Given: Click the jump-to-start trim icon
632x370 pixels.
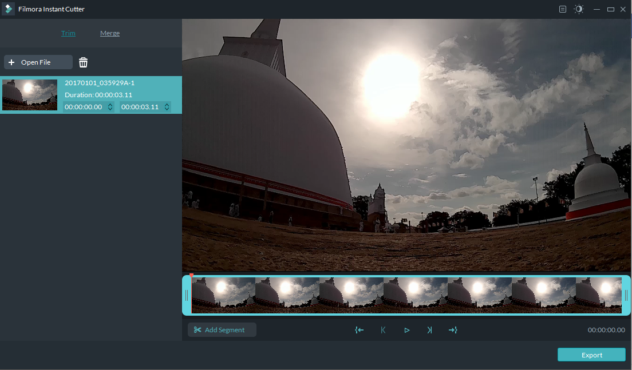Looking at the screenshot, I should (x=360, y=330).
